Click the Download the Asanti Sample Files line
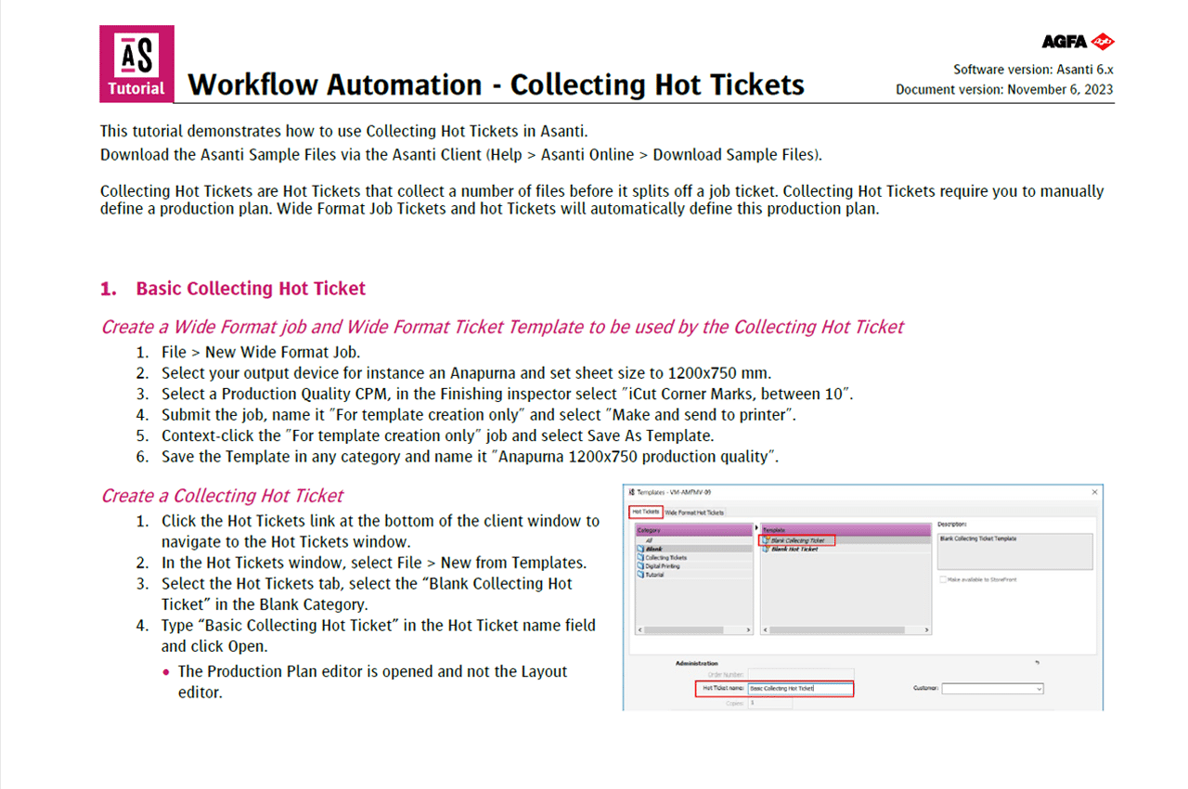Image resolution: width=1188 pixels, height=789 pixels. (x=461, y=154)
